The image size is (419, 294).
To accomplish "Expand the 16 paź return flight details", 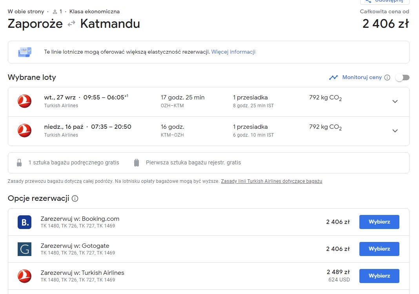I will tap(395, 131).
